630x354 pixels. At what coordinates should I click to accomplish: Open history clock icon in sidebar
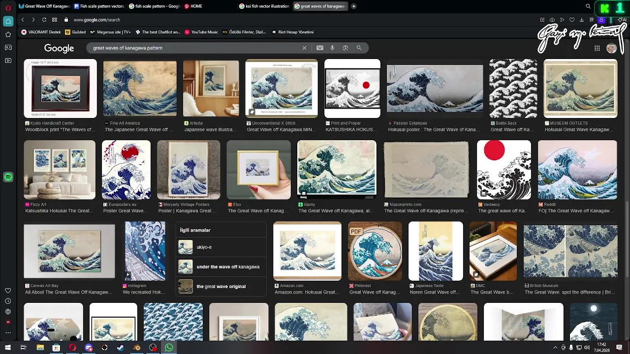click(8, 301)
